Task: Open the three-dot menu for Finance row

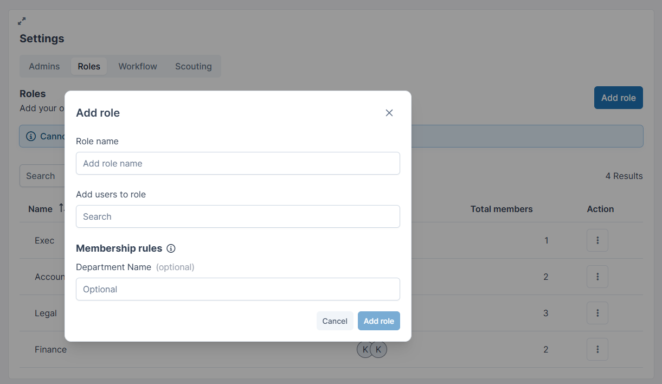Action: pos(597,349)
